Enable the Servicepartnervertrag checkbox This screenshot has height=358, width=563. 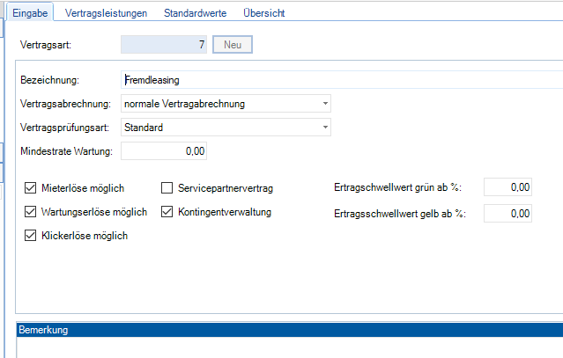pos(167,188)
